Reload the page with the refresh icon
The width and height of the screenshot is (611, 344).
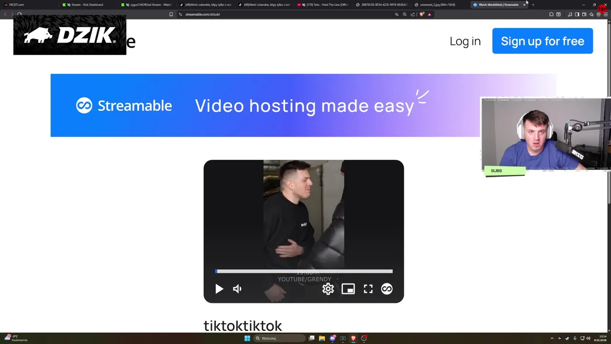tap(19, 14)
